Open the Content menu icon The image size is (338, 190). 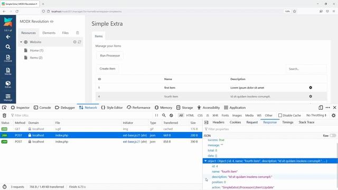[x=8, y=59]
